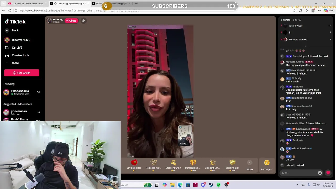Open suggested creator grieezmaan's live
The width and height of the screenshot is (336, 189).
(x=22, y=112)
